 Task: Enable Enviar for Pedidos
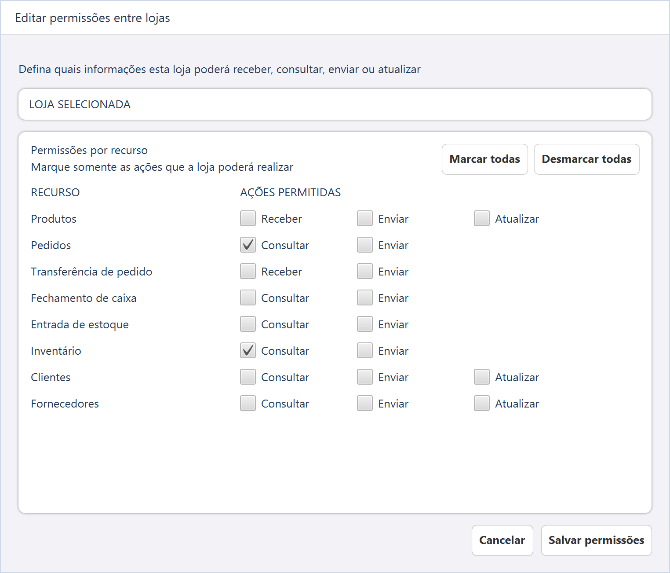365,245
